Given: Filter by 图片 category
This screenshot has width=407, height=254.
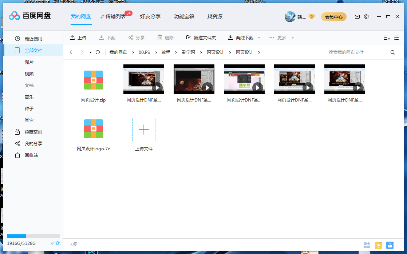Looking at the screenshot, I should 29,62.
